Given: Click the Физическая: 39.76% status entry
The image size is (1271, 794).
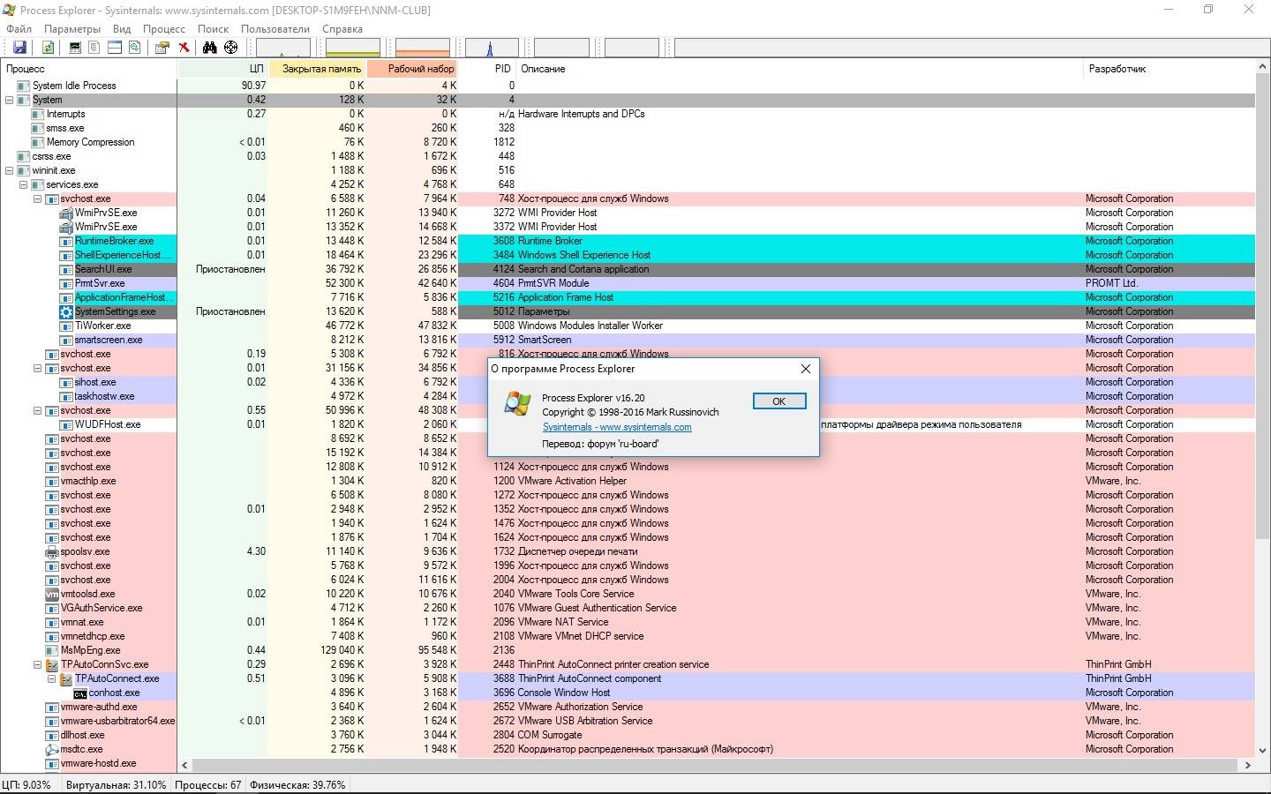Looking at the screenshot, I should point(297,784).
